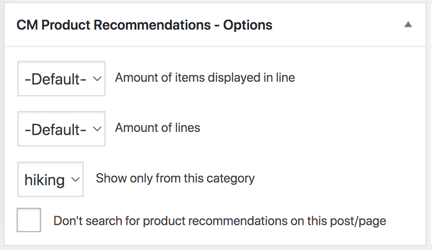This screenshot has height=250, width=432.
Task: Toggle the checkbox at the bottom of the options
Action: pos(29,220)
